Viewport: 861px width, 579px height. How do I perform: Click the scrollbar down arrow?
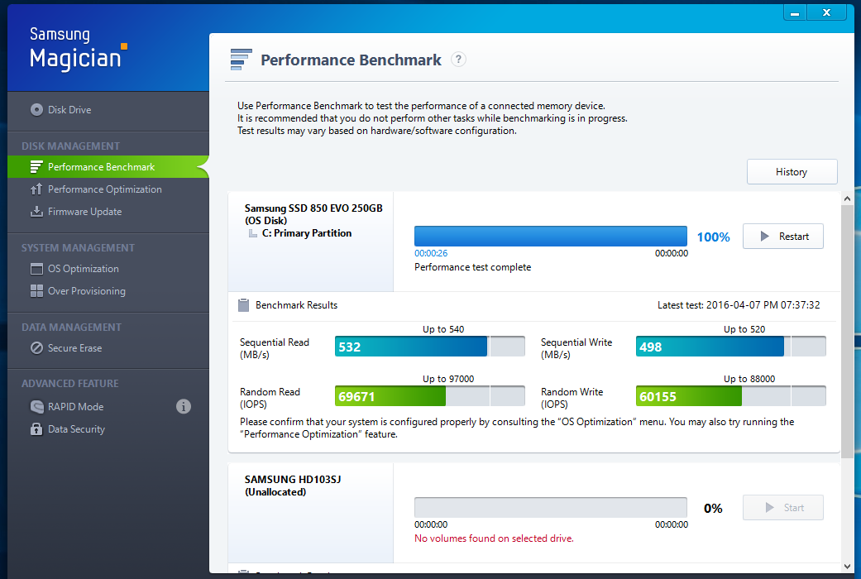847,567
